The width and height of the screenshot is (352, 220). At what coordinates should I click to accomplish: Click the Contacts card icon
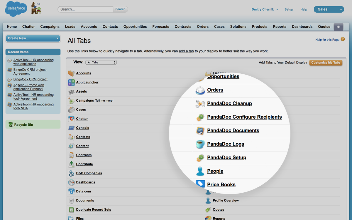71,137
